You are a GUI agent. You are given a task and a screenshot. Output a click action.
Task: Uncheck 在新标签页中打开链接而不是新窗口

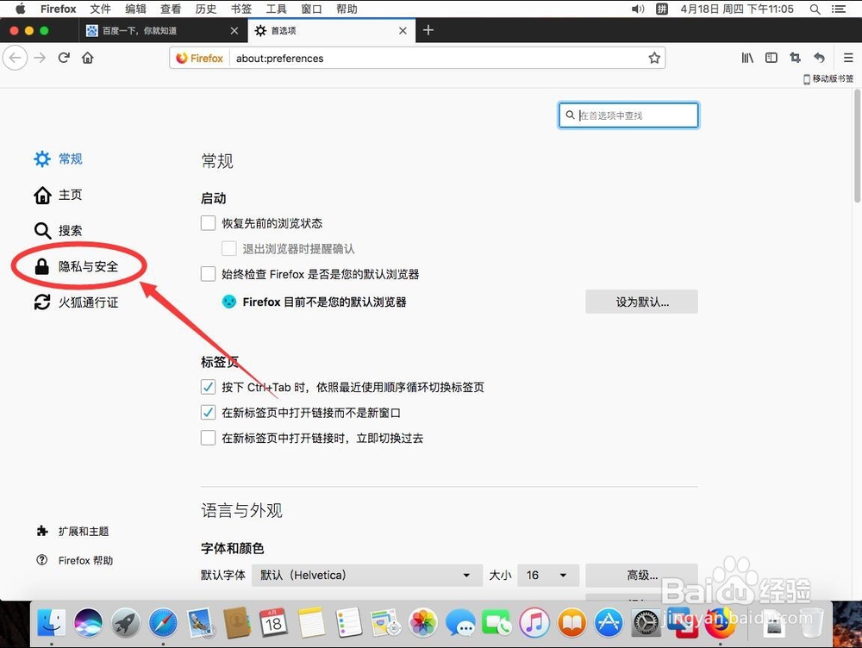tap(208, 412)
